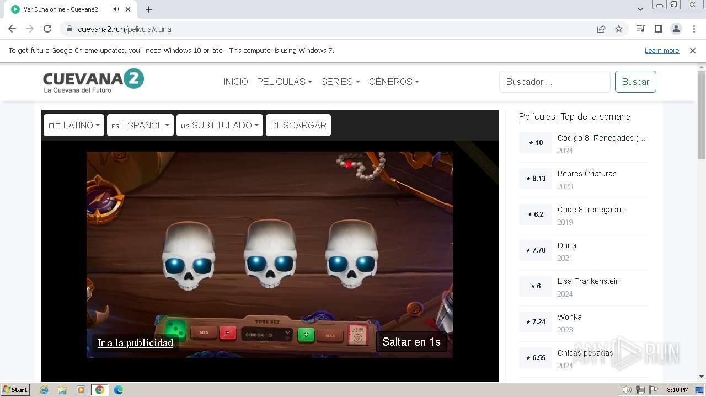Expand the SERIES menu
706x397 pixels.
pos(340,82)
